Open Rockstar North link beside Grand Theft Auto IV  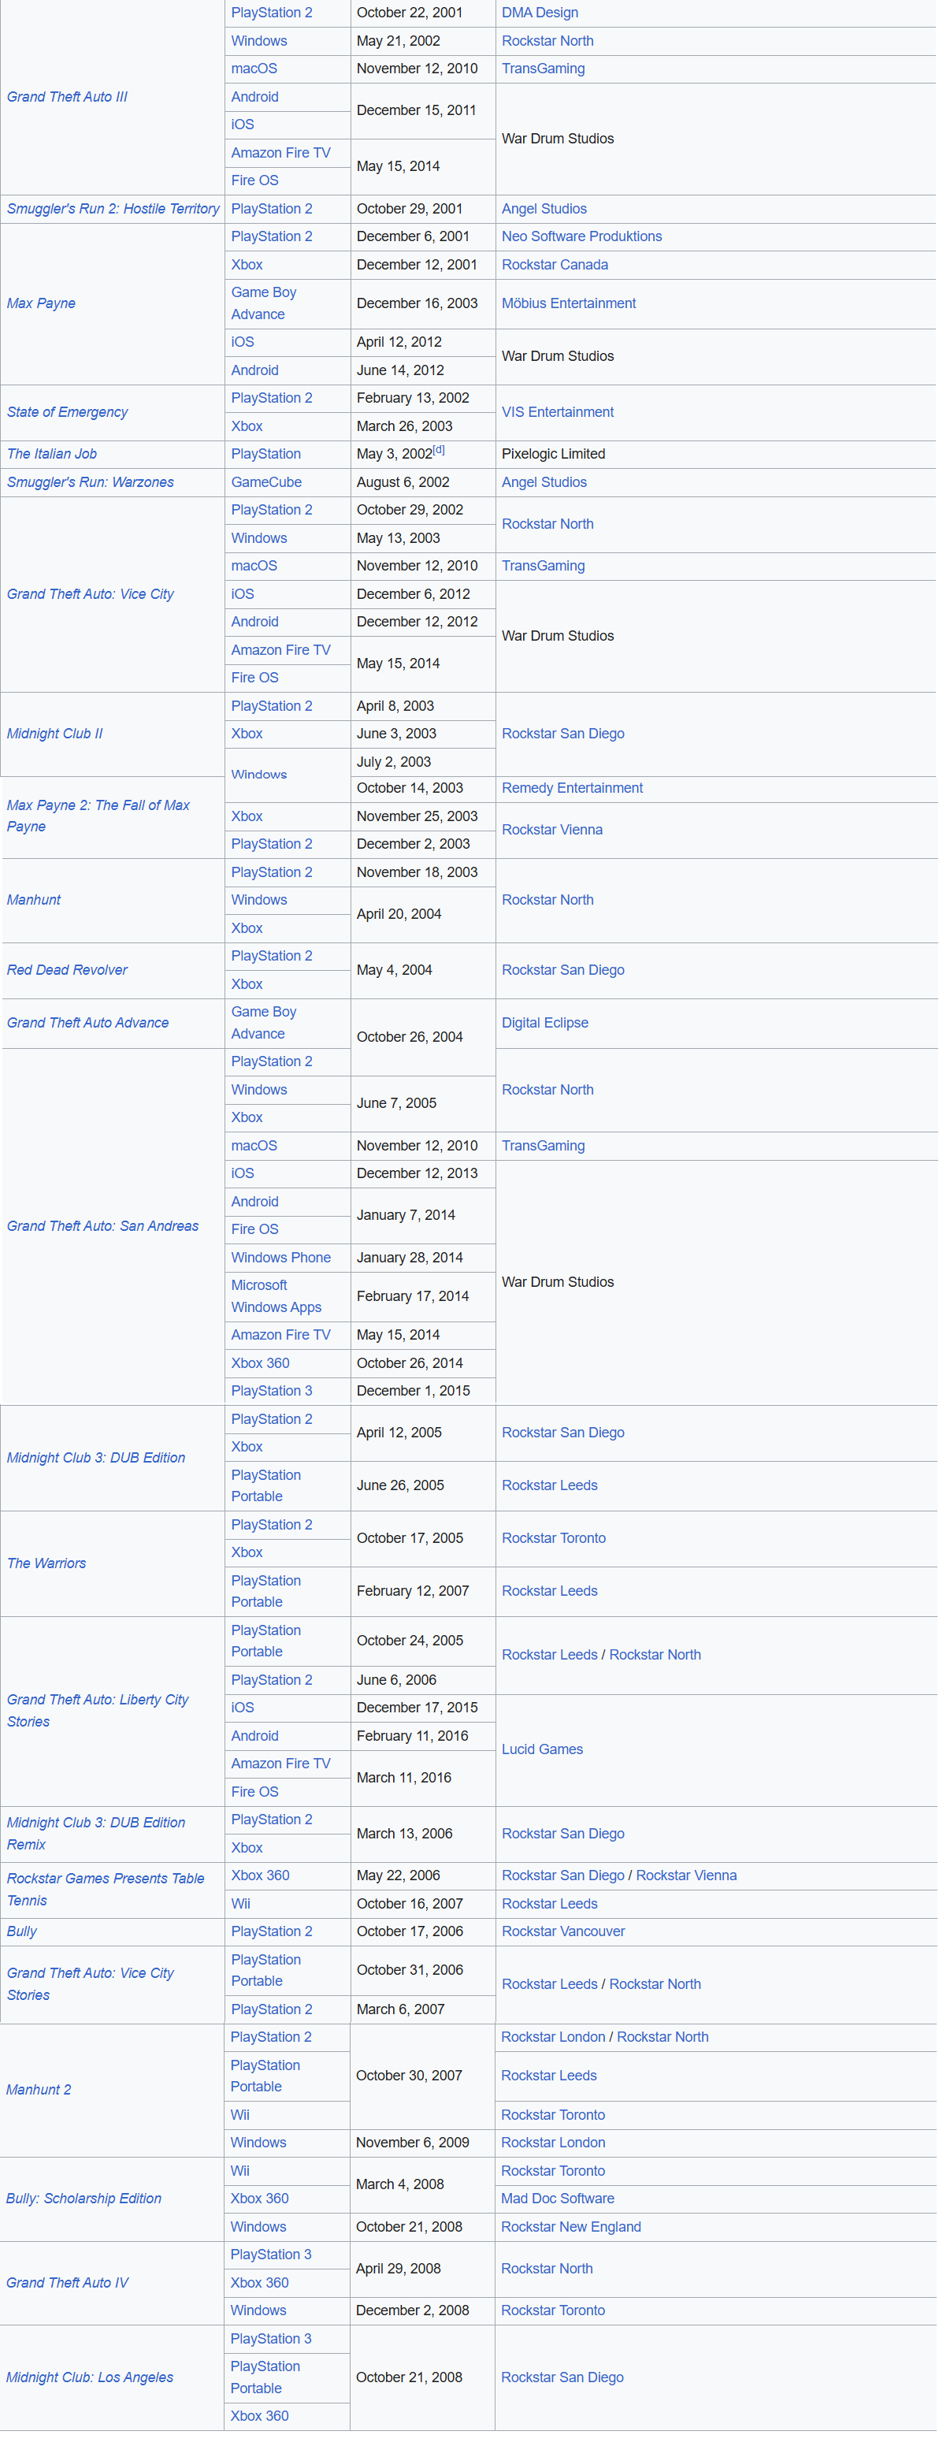[547, 2269]
